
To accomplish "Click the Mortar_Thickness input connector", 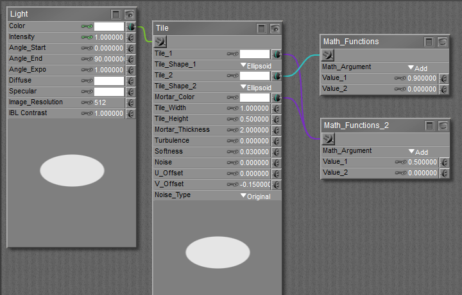I will (277, 131).
